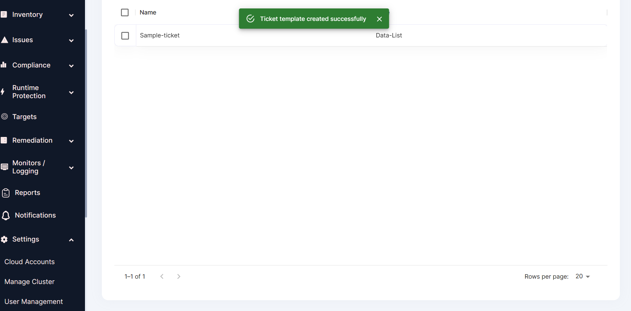631x311 pixels.
Task: Check the Sample-ticket row checkbox
Action: [125, 36]
